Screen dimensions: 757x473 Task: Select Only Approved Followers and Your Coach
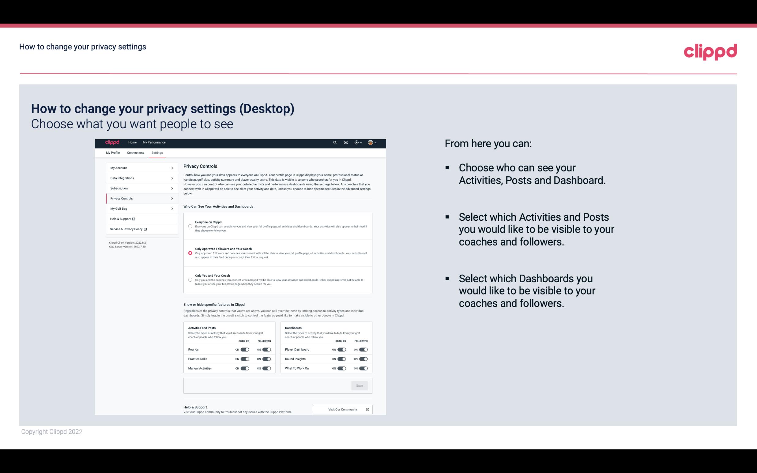click(189, 253)
